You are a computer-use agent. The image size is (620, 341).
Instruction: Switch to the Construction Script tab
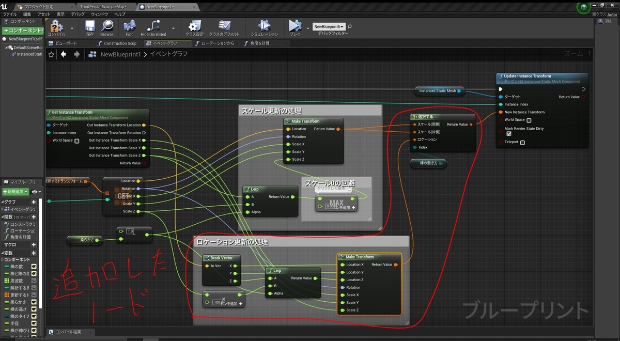click(x=120, y=43)
